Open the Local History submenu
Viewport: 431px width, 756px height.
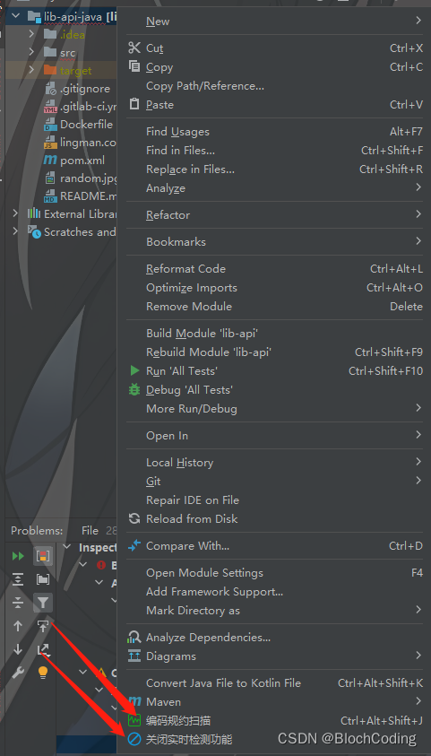click(274, 462)
